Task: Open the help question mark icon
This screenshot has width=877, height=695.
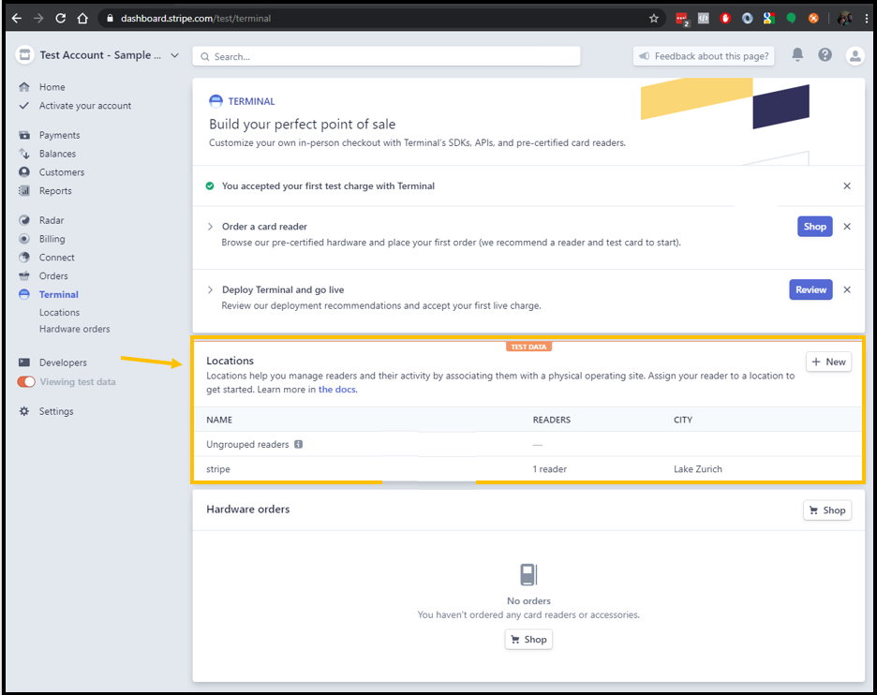Action: 825,55
